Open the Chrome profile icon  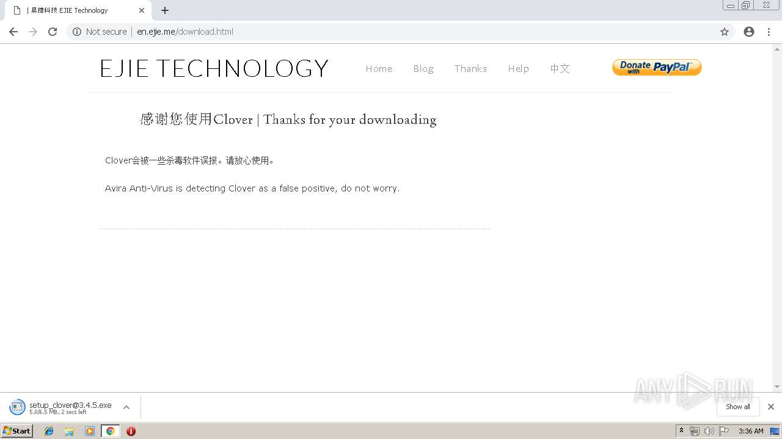click(749, 32)
